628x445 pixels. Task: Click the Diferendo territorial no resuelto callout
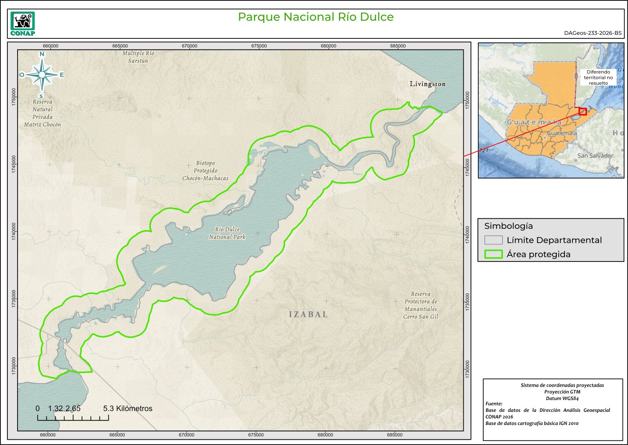point(598,77)
